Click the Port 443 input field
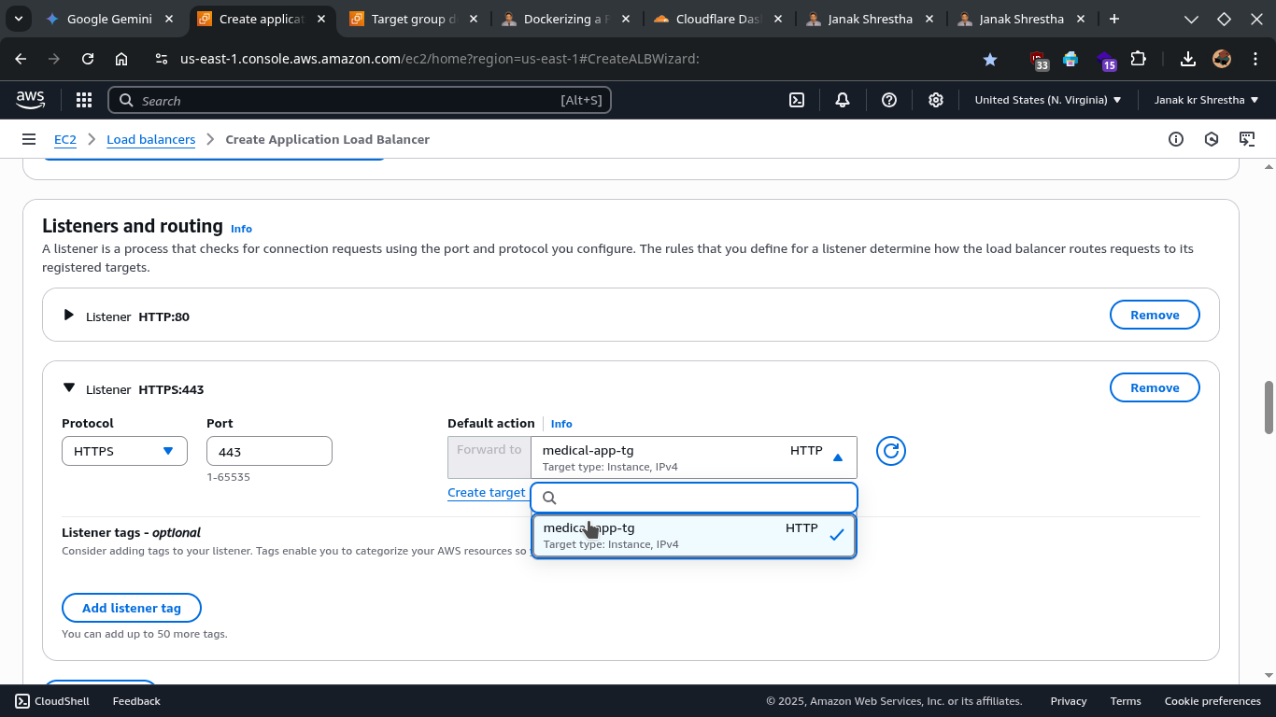1276x717 pixels. coord(269,451)
